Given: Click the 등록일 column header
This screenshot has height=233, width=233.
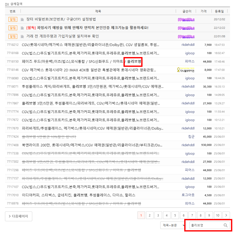Looking at the screenshot, I should (219, 11).
